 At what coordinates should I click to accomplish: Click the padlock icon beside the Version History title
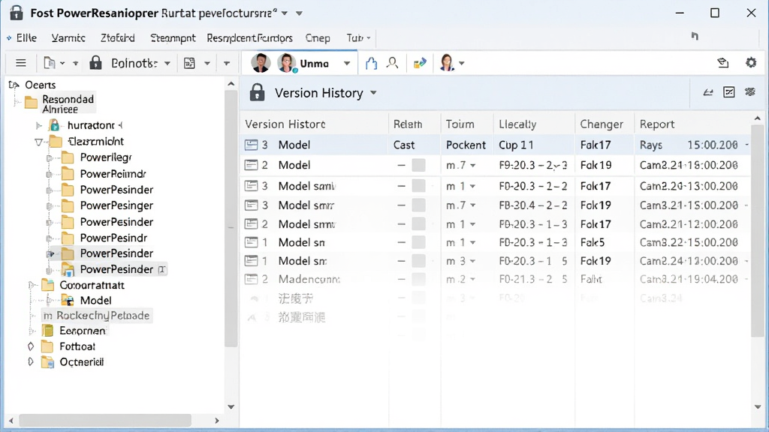click(257, 92)
